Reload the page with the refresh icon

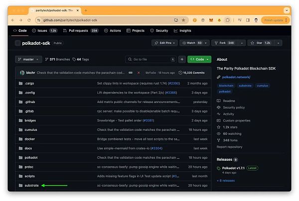click(29, 20)
